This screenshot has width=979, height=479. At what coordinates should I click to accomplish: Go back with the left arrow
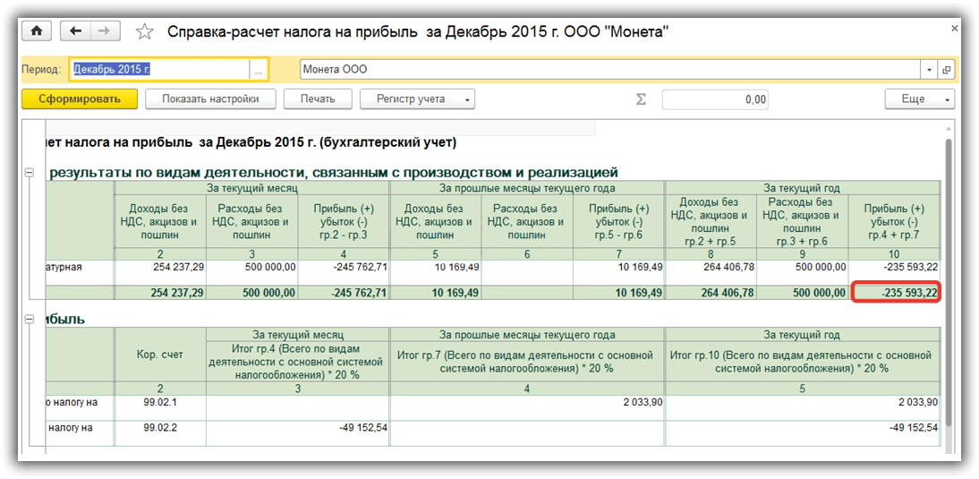pos(75,31)
